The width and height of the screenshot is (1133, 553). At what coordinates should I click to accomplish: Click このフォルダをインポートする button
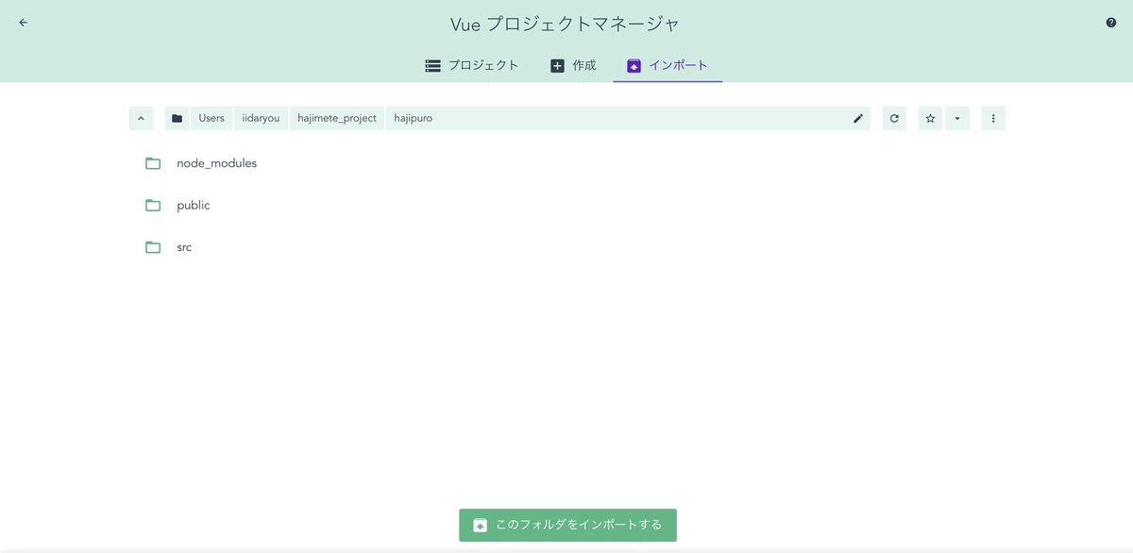[x=567, y=525]
